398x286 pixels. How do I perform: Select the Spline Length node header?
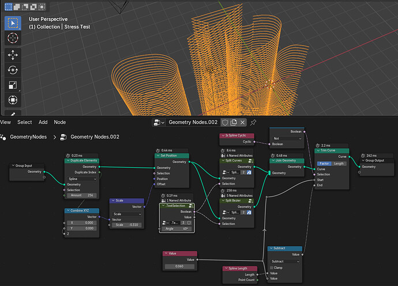coord(240,269)
